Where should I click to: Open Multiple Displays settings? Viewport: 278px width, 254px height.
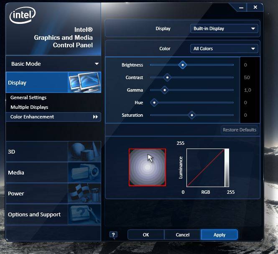point(29,107)
